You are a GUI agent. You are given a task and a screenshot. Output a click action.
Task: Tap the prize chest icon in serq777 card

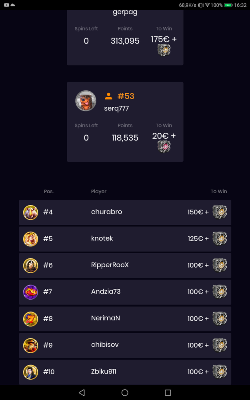click(164, 146)
